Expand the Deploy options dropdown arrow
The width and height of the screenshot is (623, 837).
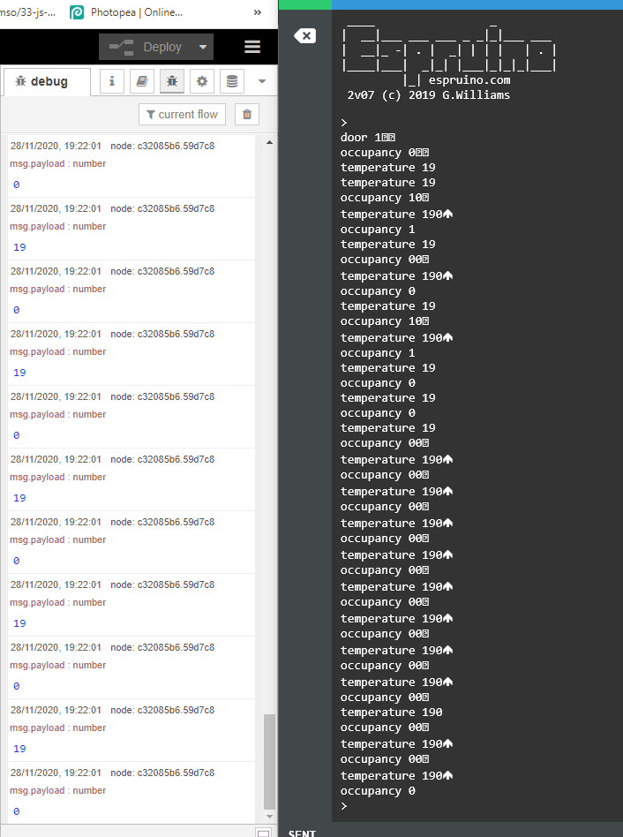pos(203,48)
